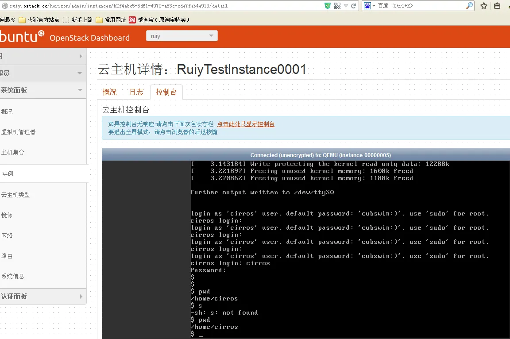Open the bookmarks list icon
The height and width of the screenshot is (339, 510).
(497, 6)
